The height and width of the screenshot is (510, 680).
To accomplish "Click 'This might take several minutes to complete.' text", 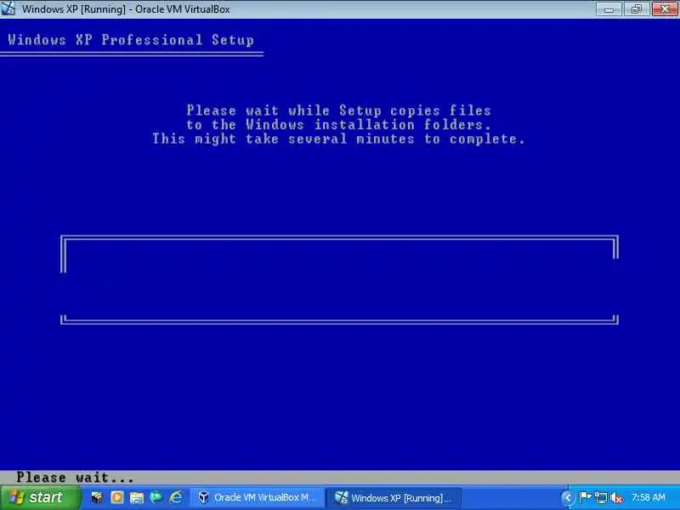I will (x=338, y=139).
